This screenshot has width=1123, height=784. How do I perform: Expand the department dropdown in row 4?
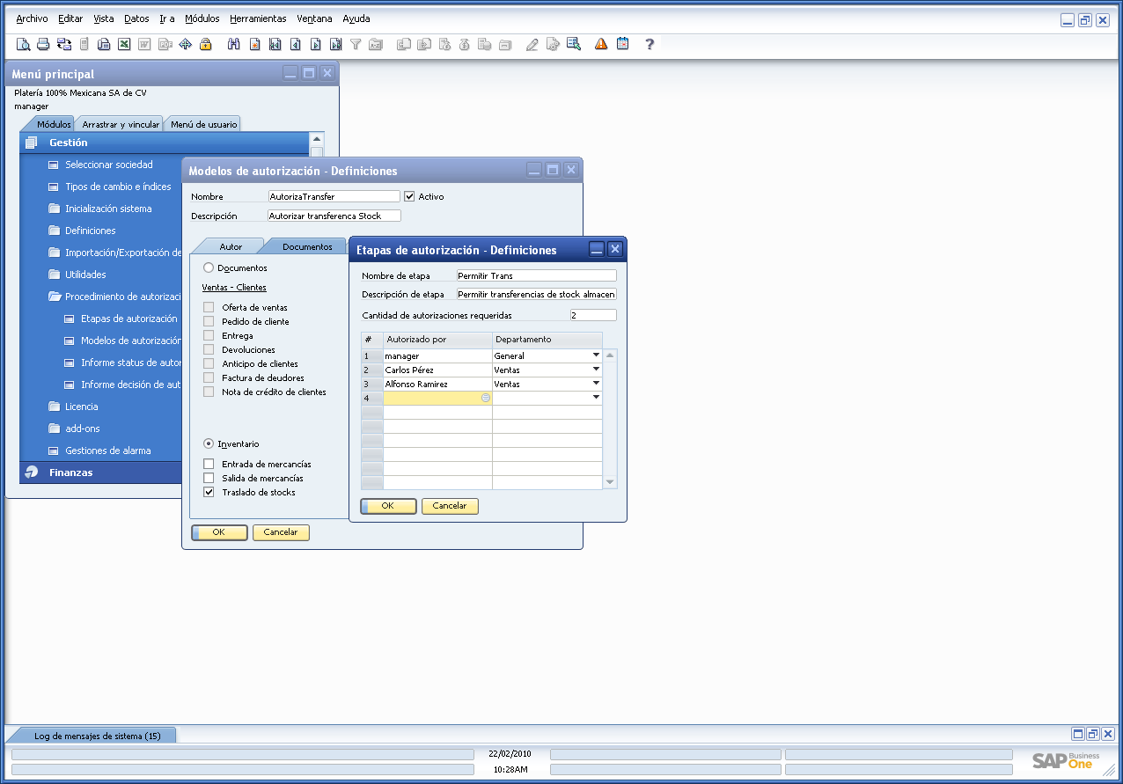point(596,397)
